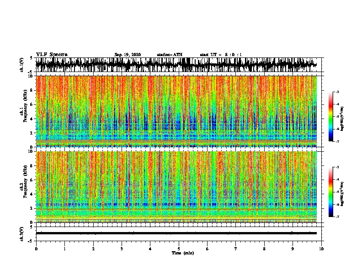Click the ch.2 spectrogram panel
This screenshot has height=279, width=362.
click(x=176, y=187)
